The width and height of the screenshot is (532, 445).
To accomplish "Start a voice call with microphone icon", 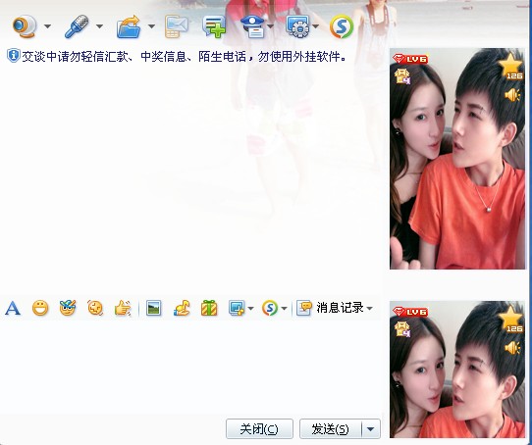I will pos(77,26).
